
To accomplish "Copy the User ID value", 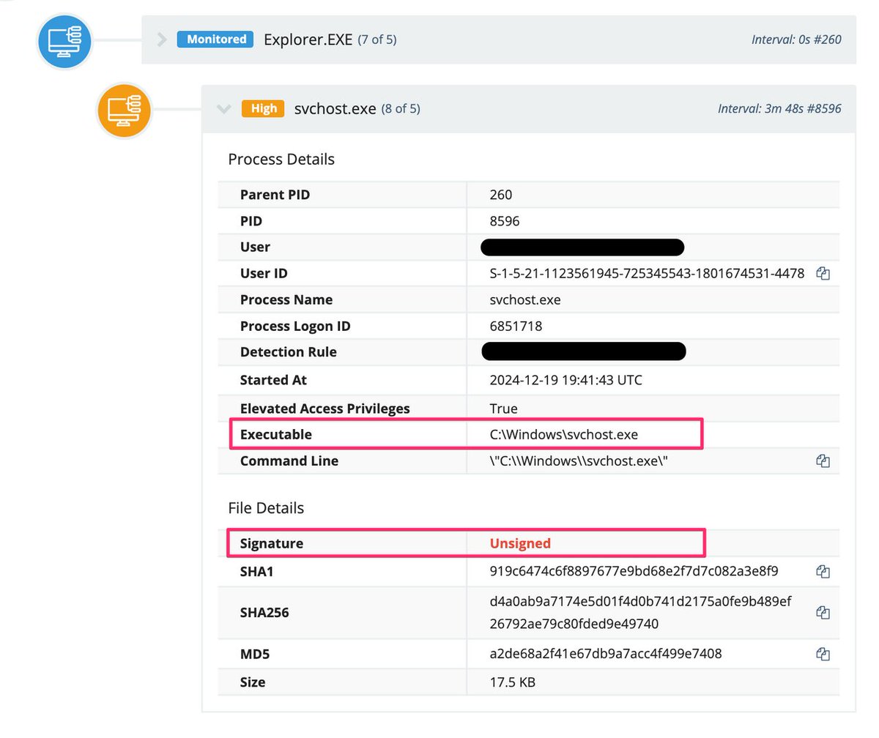I will (x=823, y=274).
